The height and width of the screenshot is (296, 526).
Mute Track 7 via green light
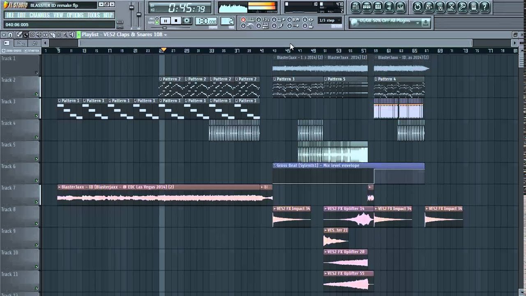(37, 202)
